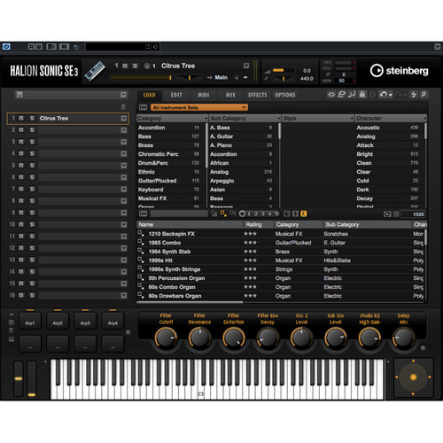Click the Delay Mix knob

(403, 338)
